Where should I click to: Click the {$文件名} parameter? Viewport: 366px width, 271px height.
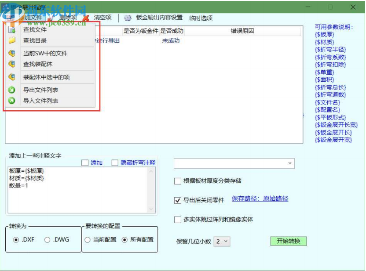[327, 102]
